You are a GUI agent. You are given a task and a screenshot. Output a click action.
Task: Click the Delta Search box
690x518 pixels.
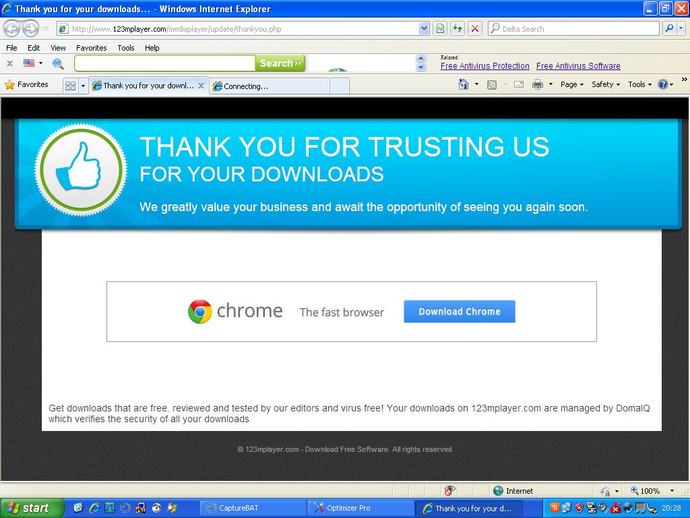point(573,29)
